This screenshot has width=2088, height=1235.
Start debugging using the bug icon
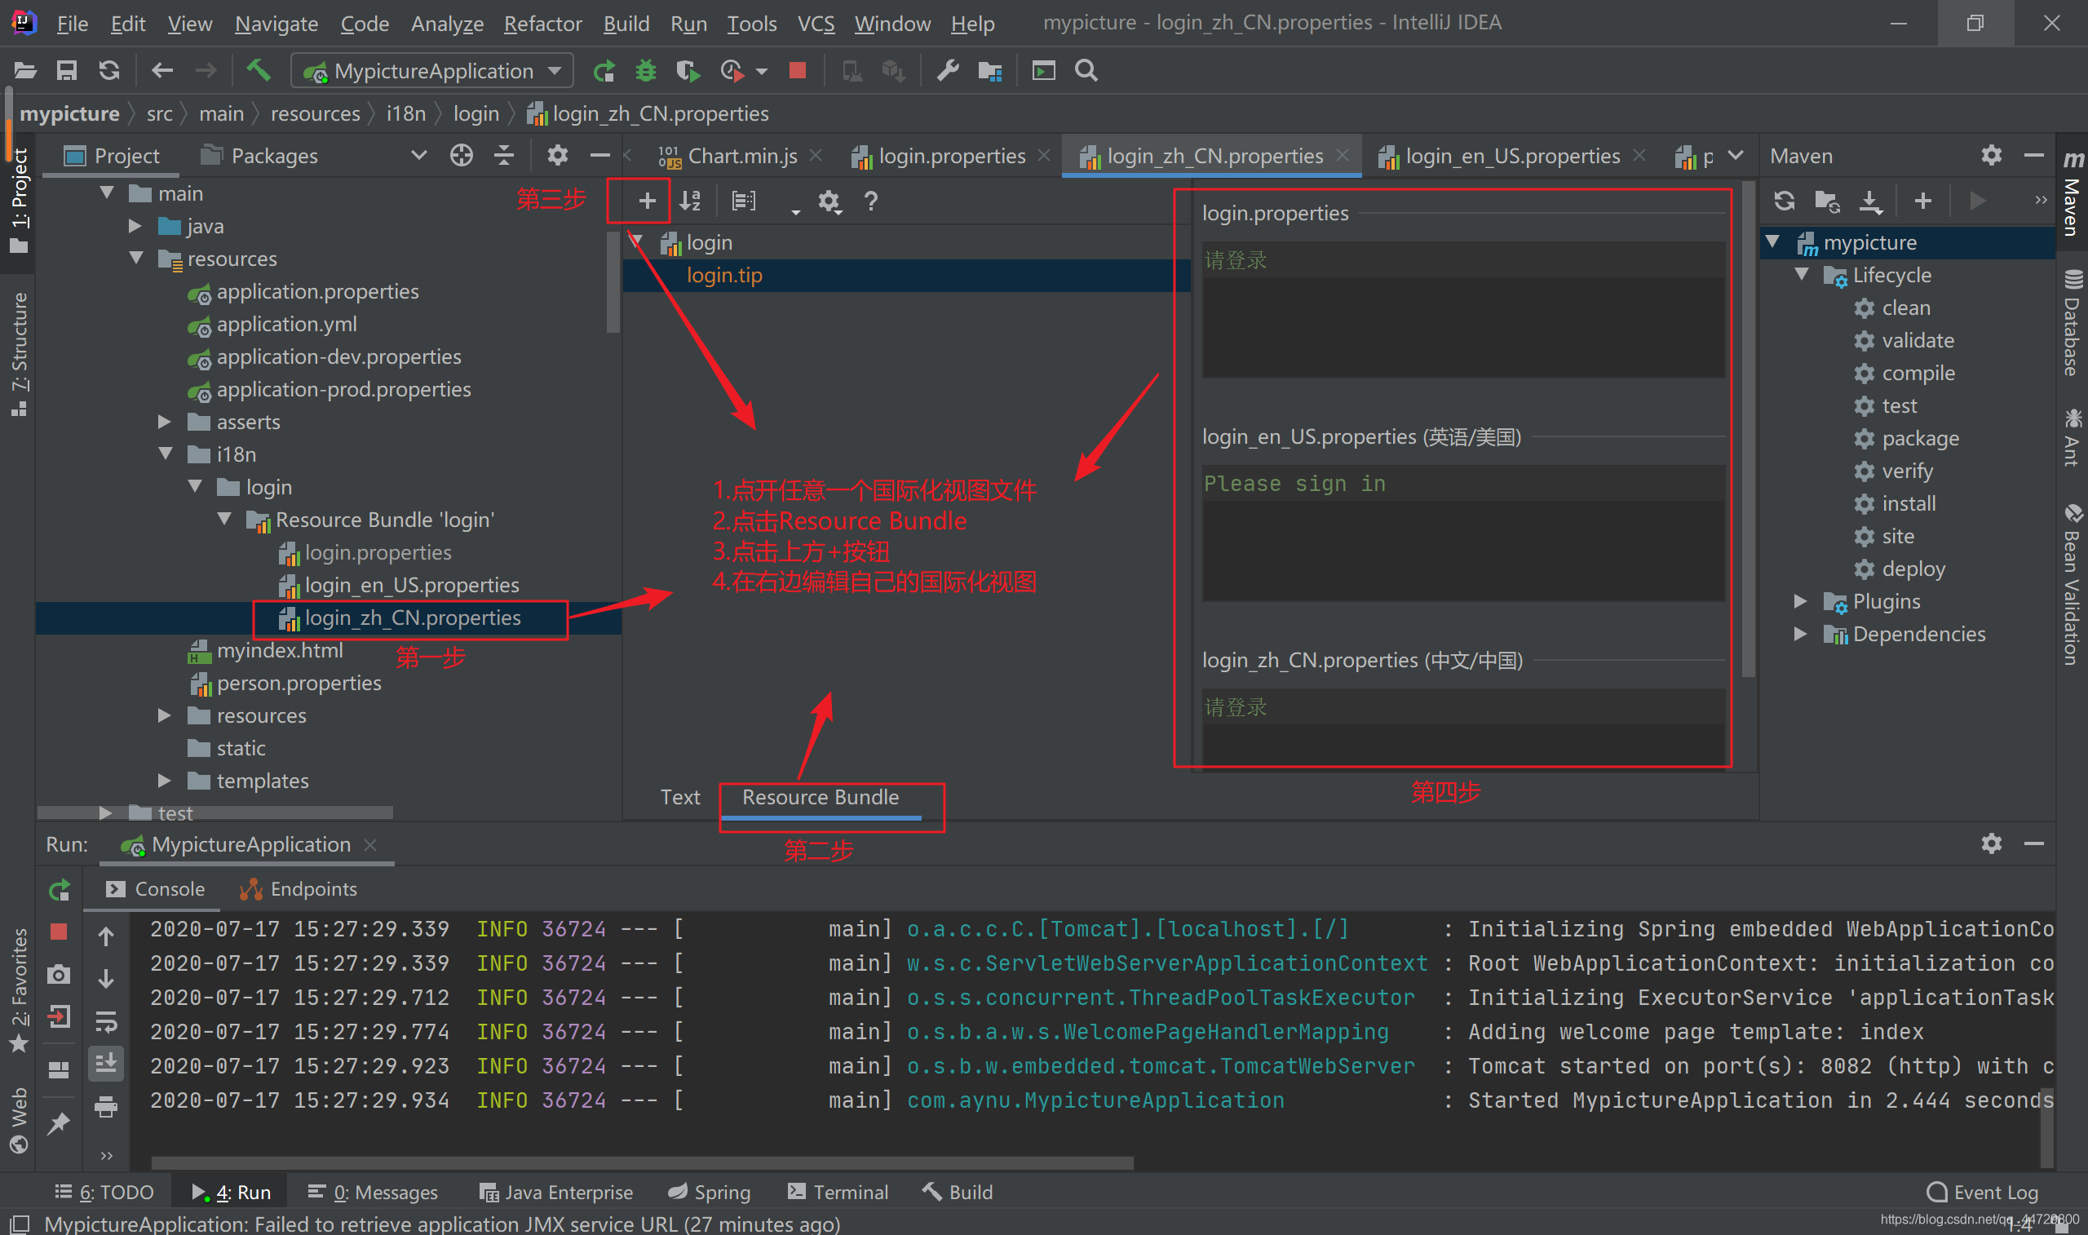[646, 71]
